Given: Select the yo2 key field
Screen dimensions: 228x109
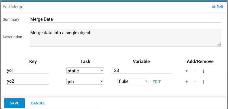Looking at the screenshot, I should click(x=28, y=81).
